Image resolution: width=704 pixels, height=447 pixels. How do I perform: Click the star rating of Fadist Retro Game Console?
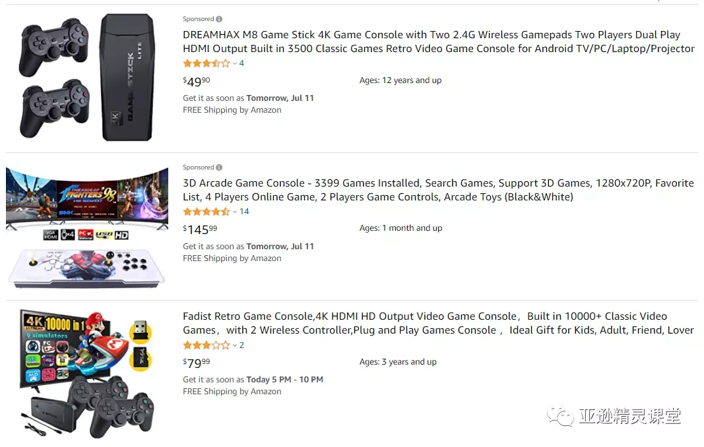click(x=207, y=345)
